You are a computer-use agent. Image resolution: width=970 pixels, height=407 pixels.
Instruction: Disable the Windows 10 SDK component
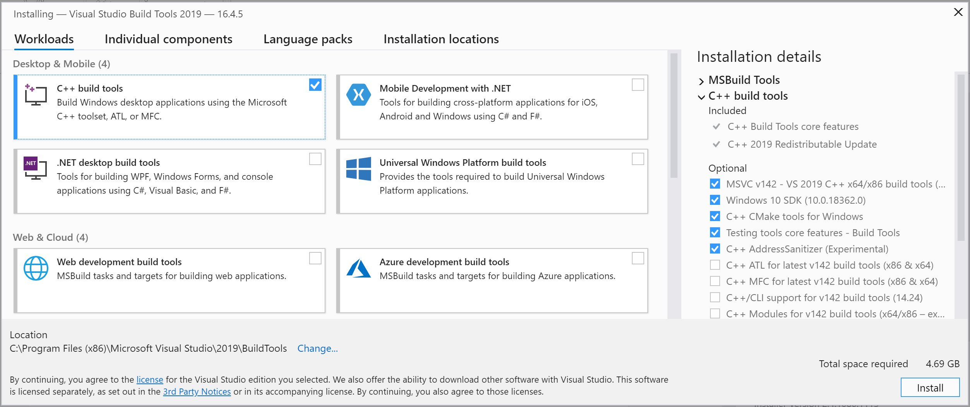coord(715,200)
